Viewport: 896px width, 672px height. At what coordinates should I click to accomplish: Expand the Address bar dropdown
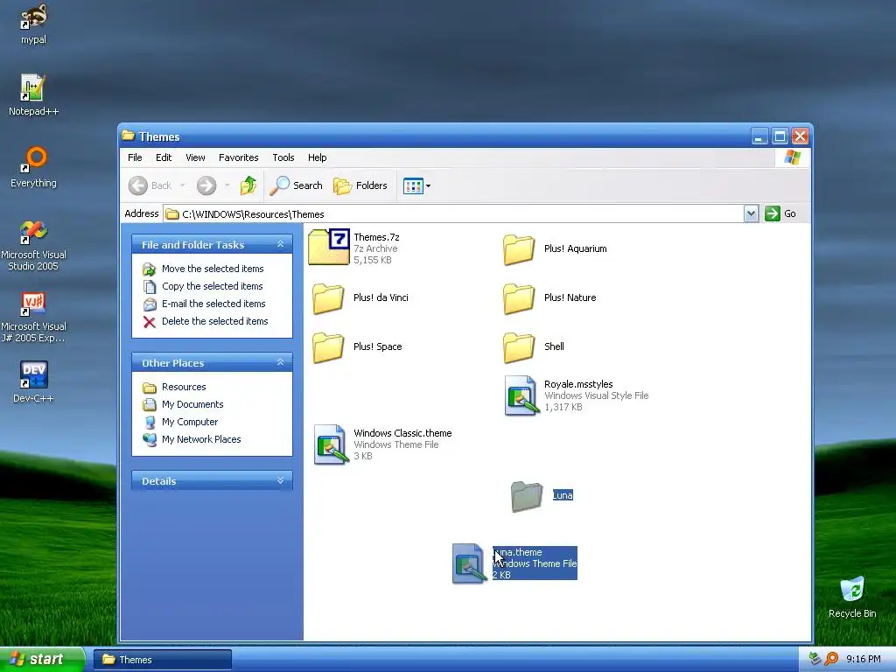[751, 213]
